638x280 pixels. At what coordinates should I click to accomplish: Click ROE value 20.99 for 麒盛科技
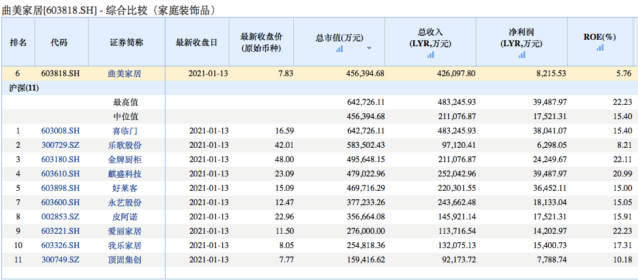623,174
